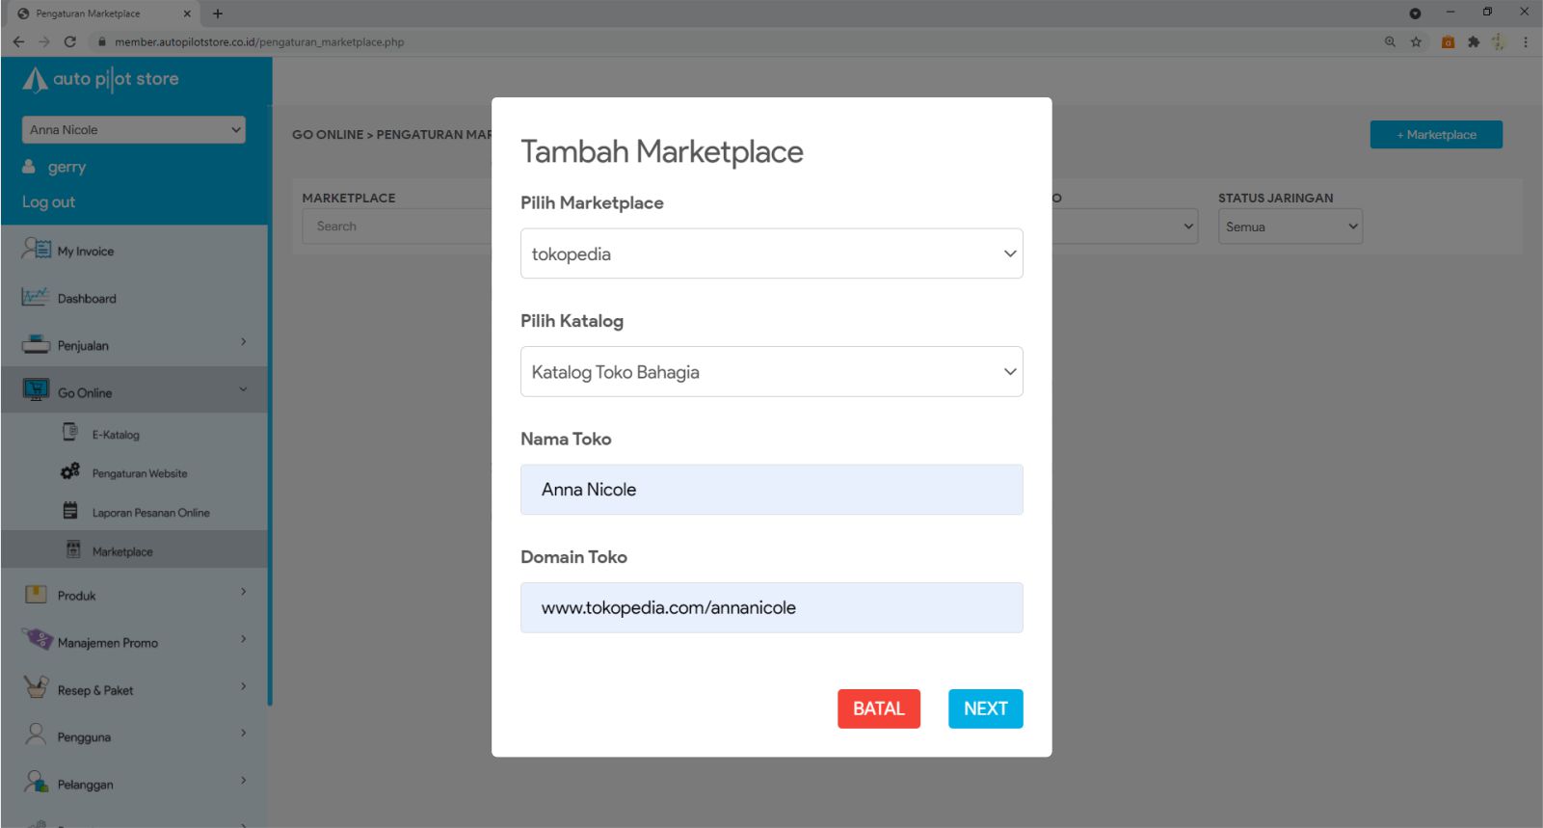Open the Pilih Katalog dropdown
1543x828 pixels.
(771, 372)
